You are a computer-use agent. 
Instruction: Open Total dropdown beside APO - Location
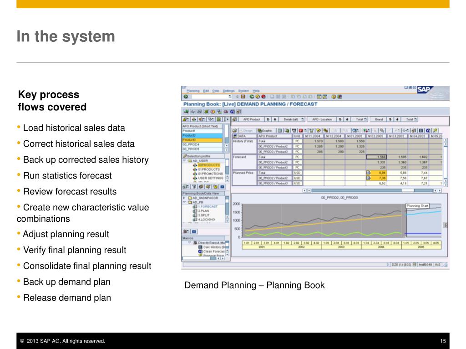(x=360, y=120)
